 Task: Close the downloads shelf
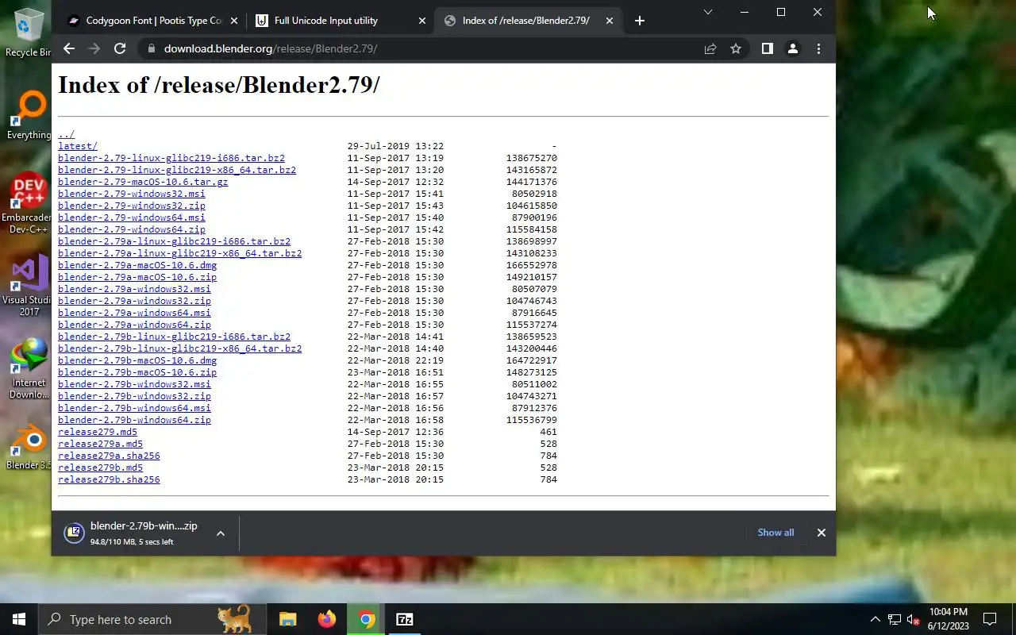tap(822, 533)
